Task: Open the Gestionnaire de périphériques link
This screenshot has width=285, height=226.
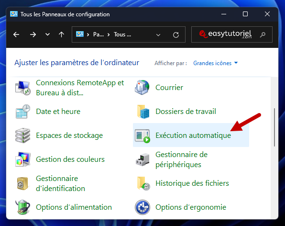Action: [181, 159]
